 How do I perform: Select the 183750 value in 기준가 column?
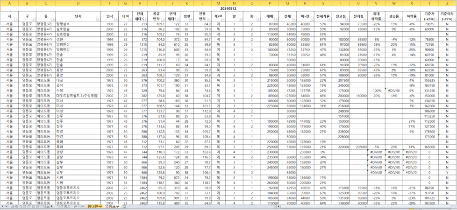click(428, 85)
